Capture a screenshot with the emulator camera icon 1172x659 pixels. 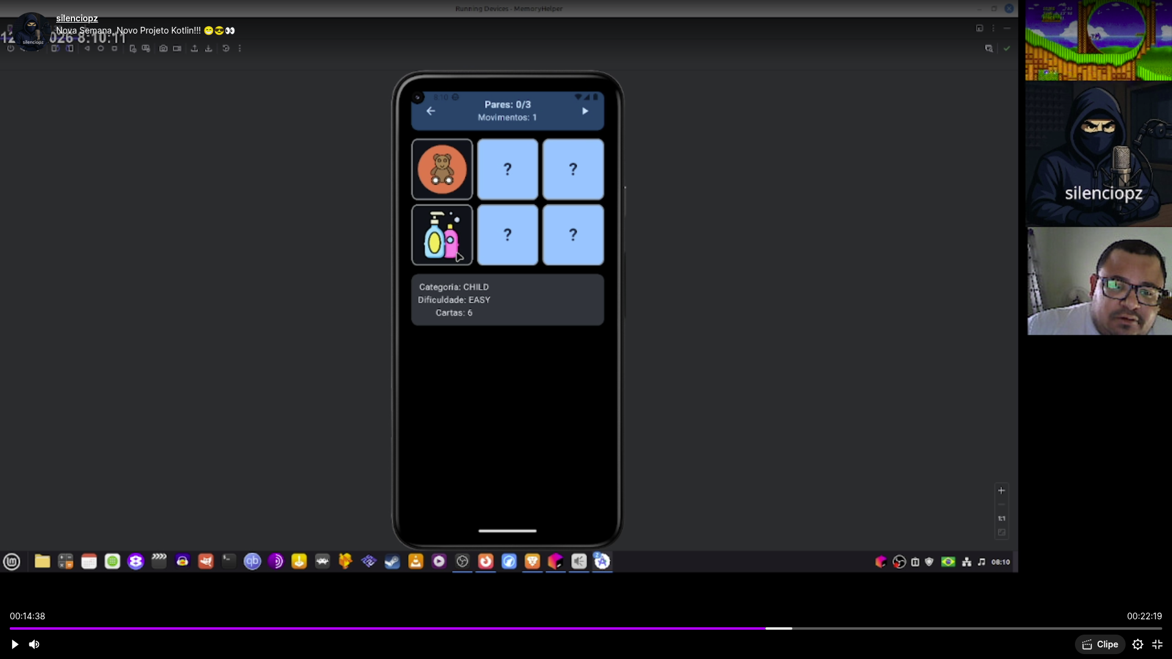[x=164, y=48]
